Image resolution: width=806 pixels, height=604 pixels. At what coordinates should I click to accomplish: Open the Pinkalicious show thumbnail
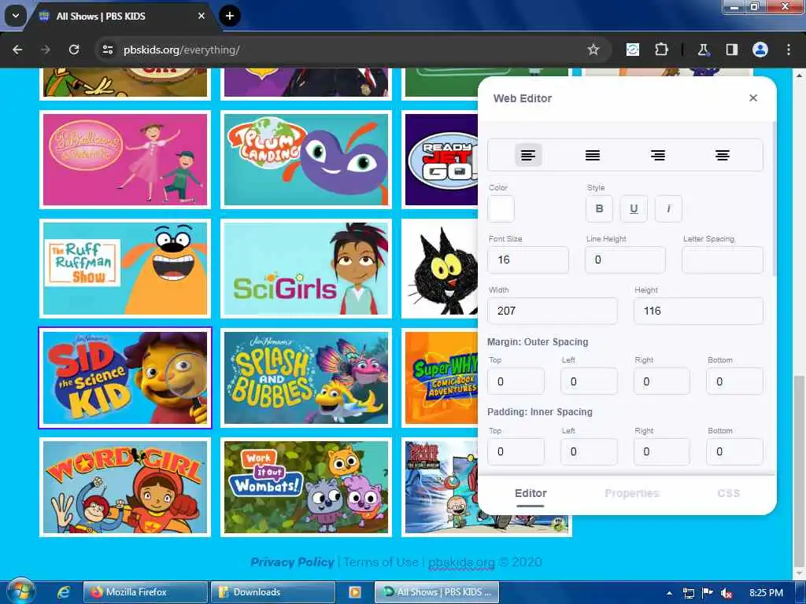(125, 160)
